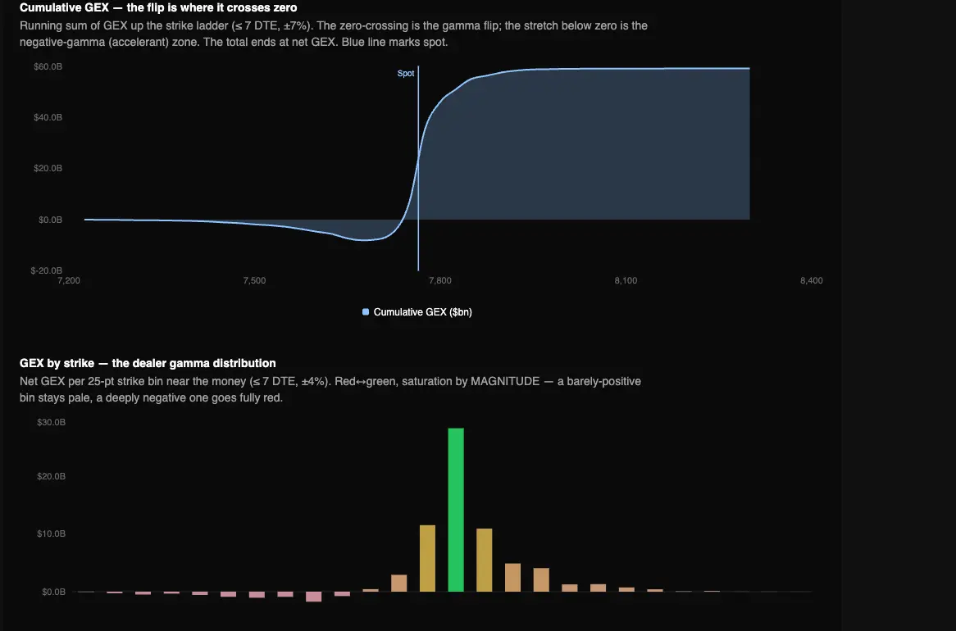Click the $30.0B y-axis label

coord(51,422)
